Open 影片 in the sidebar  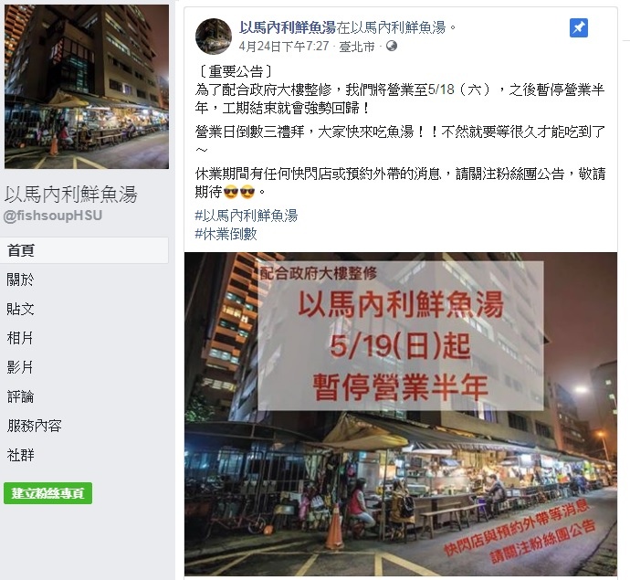[20, 367]
